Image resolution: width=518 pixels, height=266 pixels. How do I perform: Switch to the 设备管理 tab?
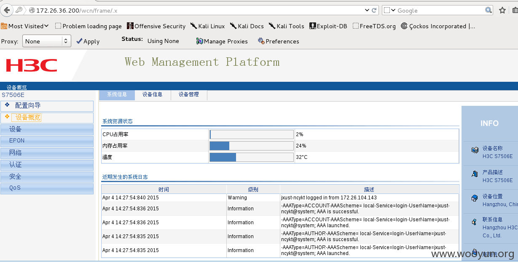[188, 94]
